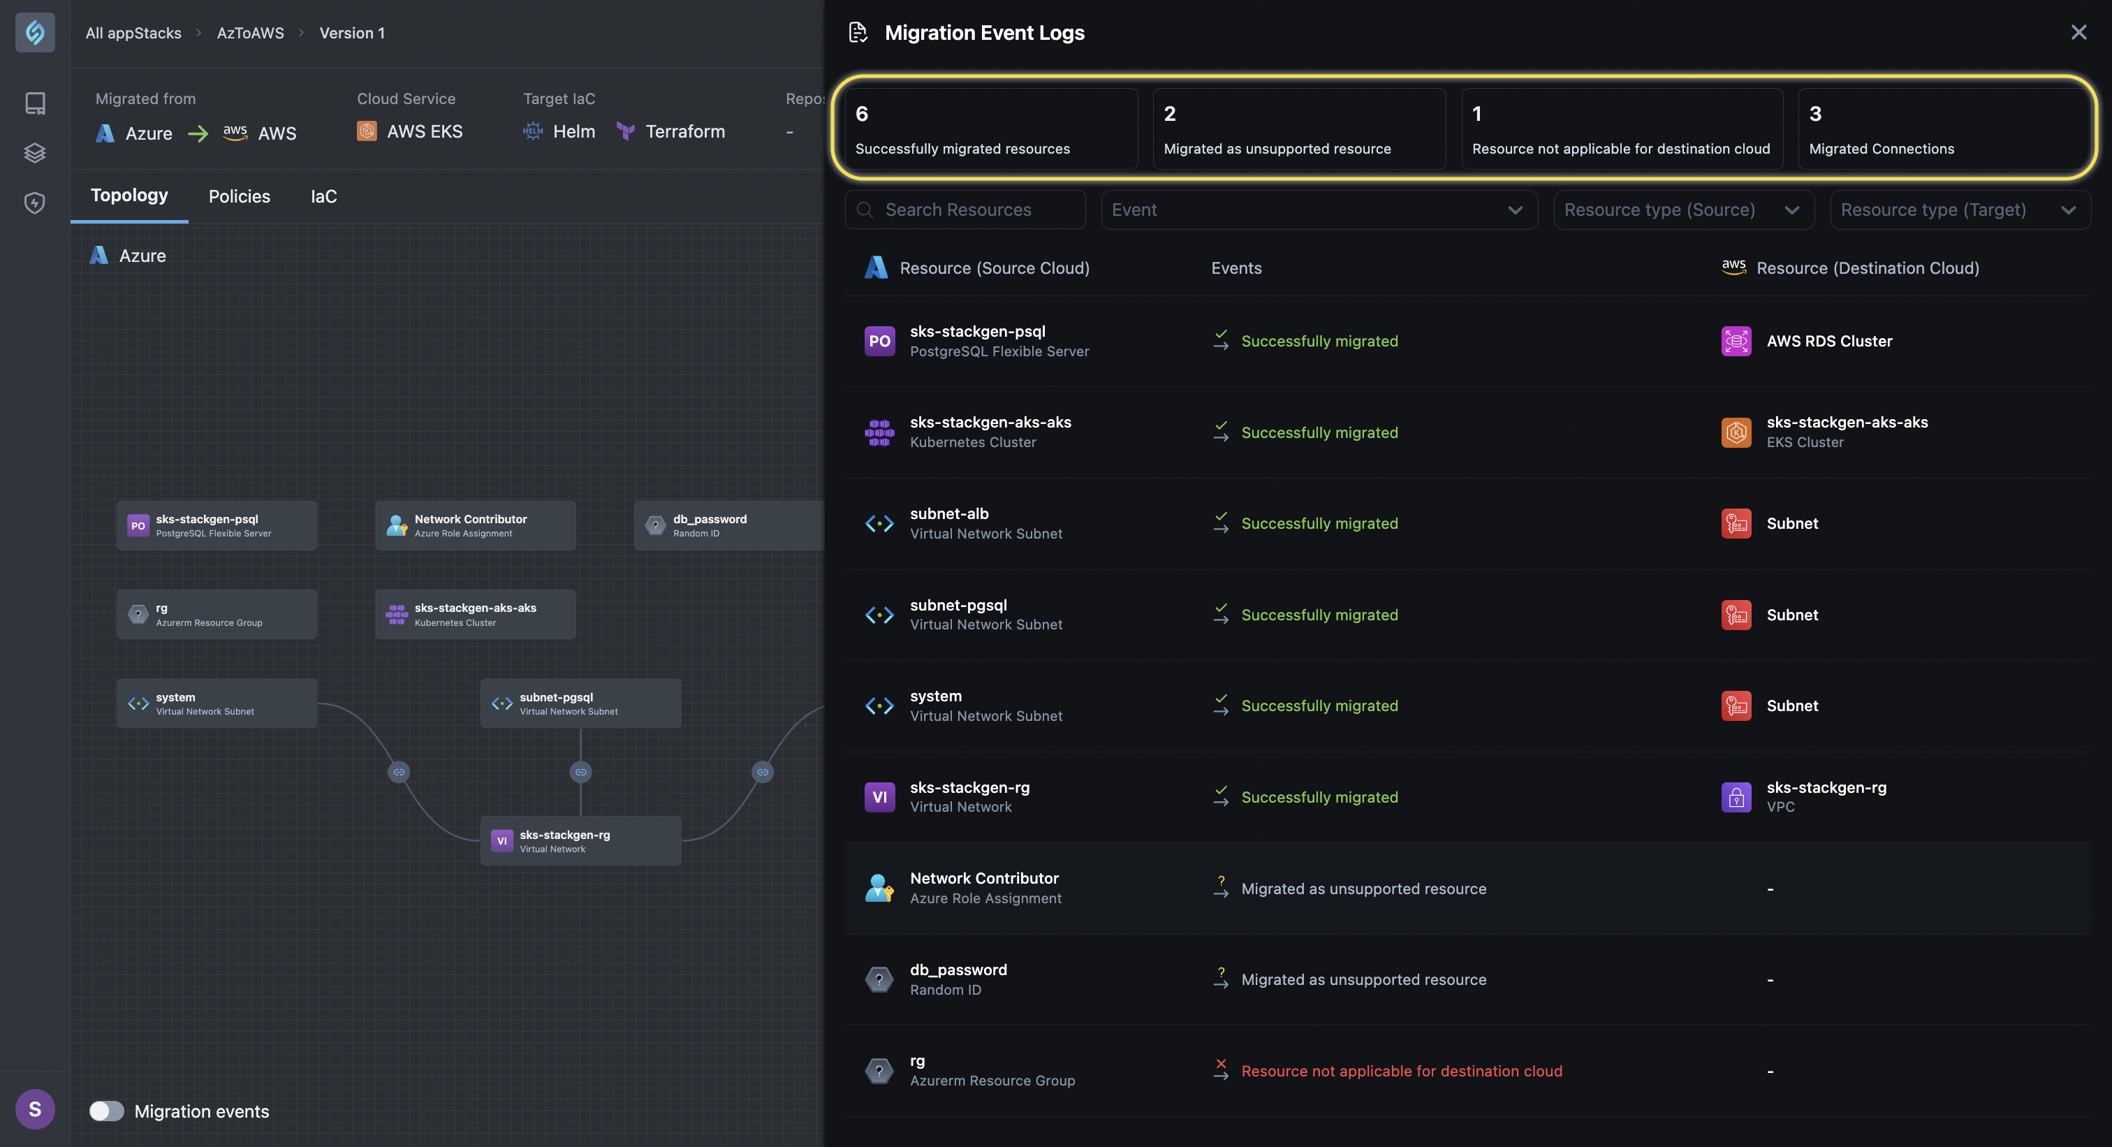The image size is (2112, 1147).
Task: Select the sks-stackgen-aks-aks topology node
Action: coord(476,614)
